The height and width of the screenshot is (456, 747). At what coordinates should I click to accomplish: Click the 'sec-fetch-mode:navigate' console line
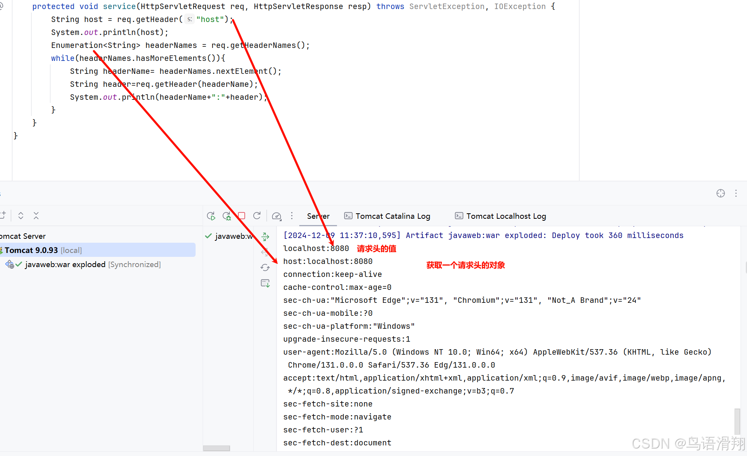click(337, 417)
